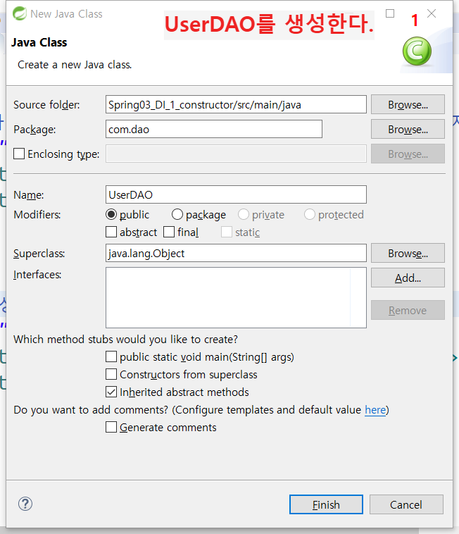This screenshot has width=459, height=534.
Task: Add an interface with Add... button
Action: (408, 278)
